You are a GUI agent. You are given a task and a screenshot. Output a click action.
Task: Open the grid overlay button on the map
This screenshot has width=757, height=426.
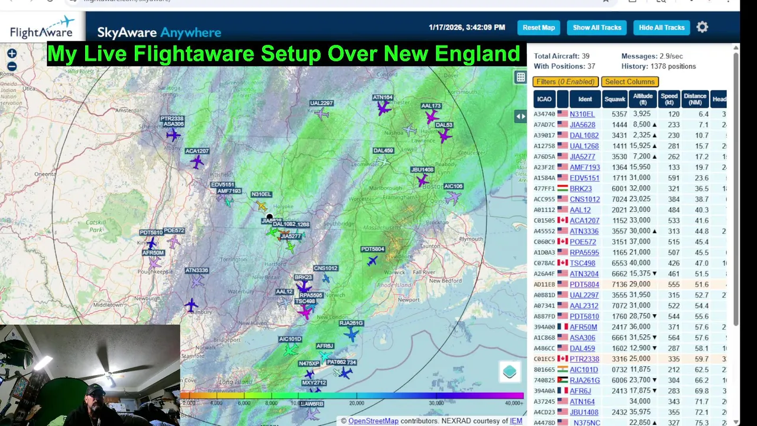tap(520, 77)
